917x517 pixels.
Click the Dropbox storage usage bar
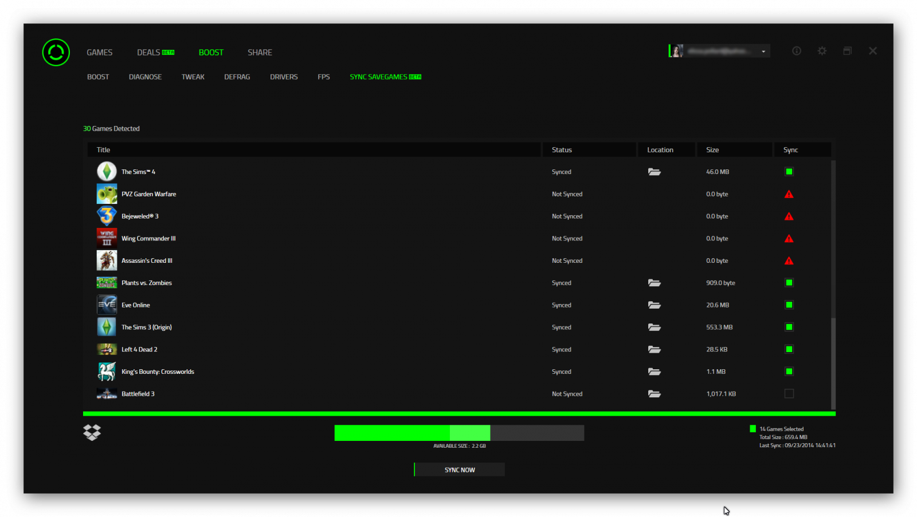point(459,433)
